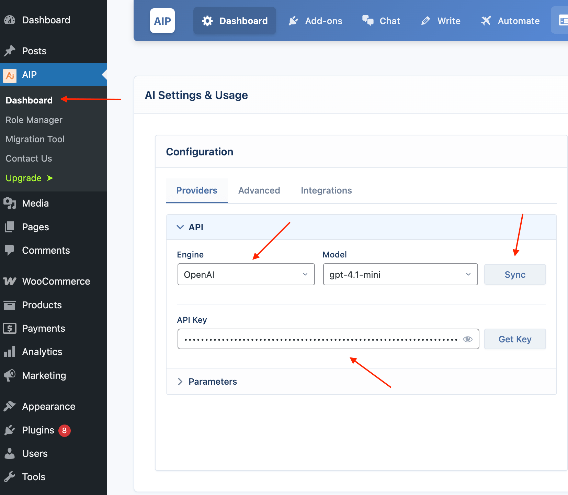Screen dimensions: 568x495
Task: Open Migration Tool submenu
Action: (x=35, y=139)
